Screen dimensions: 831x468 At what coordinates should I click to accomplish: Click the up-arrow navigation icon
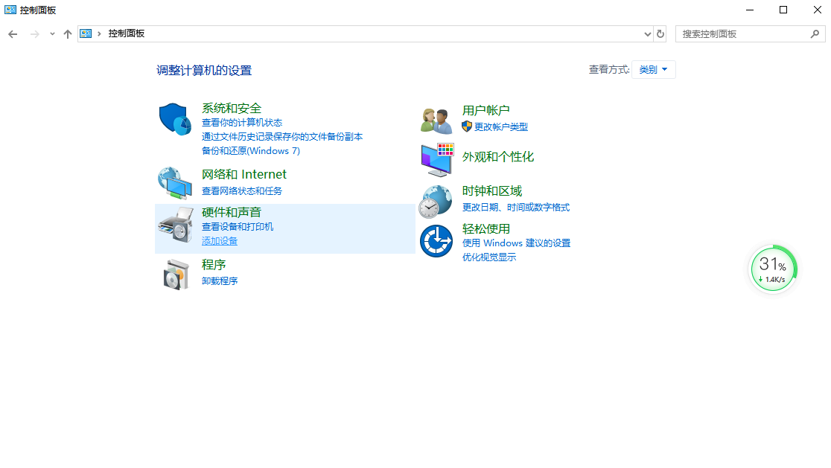(x=67, y=33)
